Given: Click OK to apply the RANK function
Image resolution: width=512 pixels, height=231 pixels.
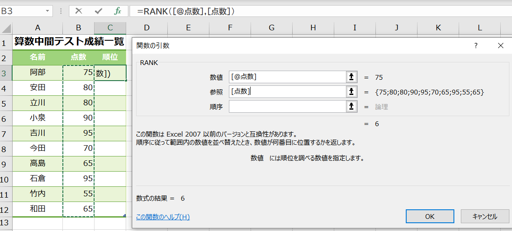Looking at the screenshot, I should 430,216.
